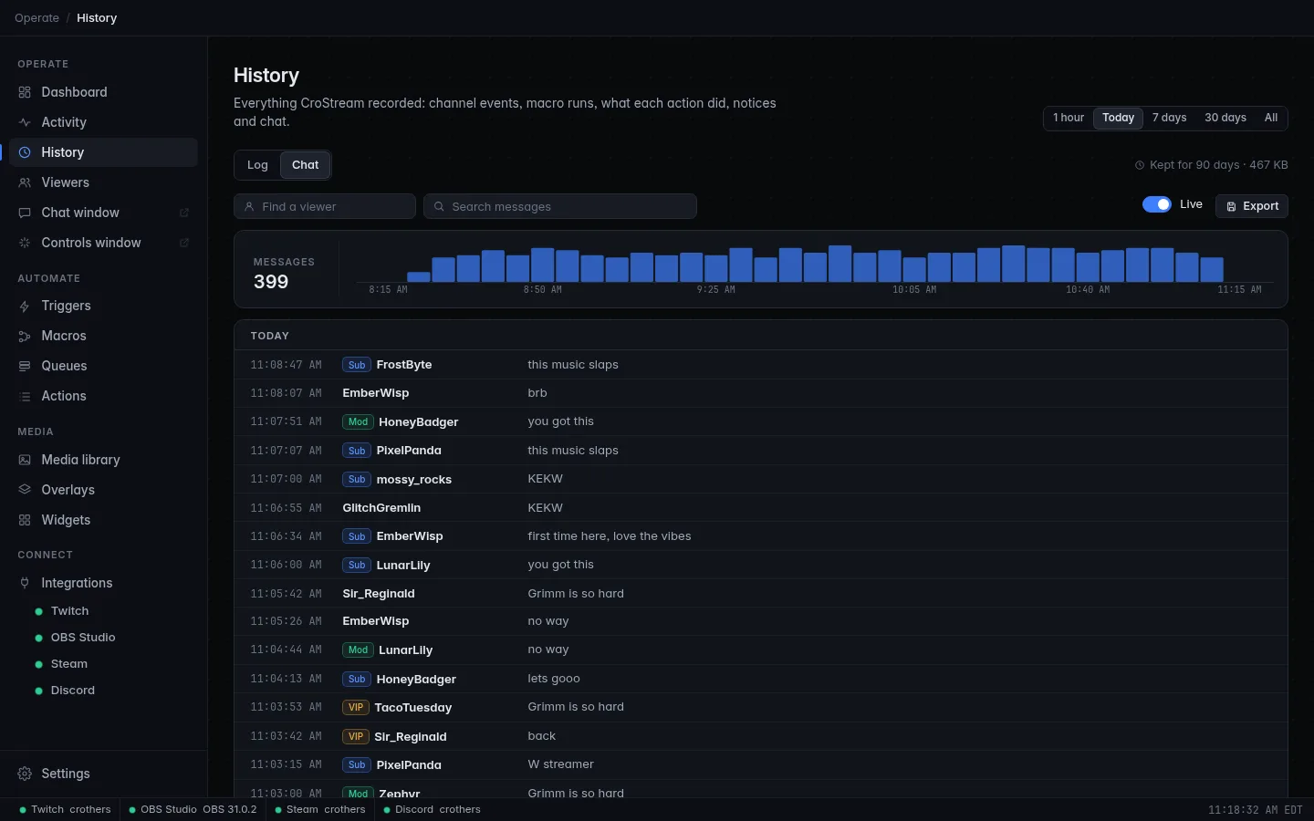Click the Find a viewer field
This screenshot has height=821, width=1314.
click(x=325, y=206)
